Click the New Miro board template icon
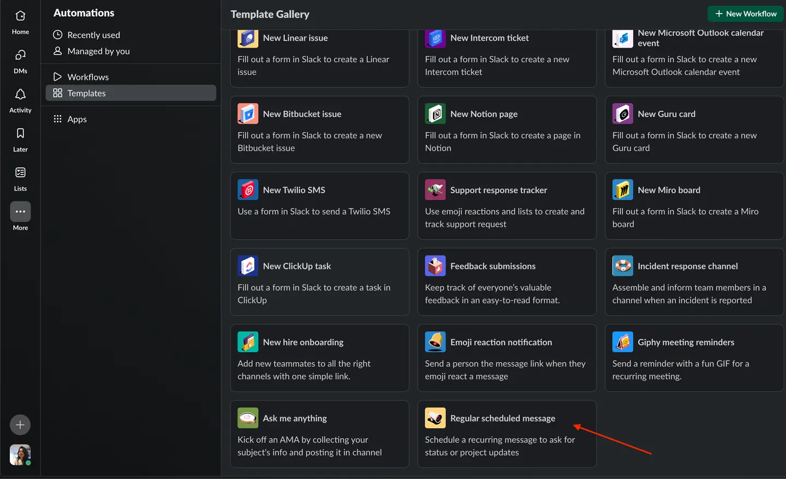Image resolution: width=786 pixels, height=479 pixels. point(622,190)
